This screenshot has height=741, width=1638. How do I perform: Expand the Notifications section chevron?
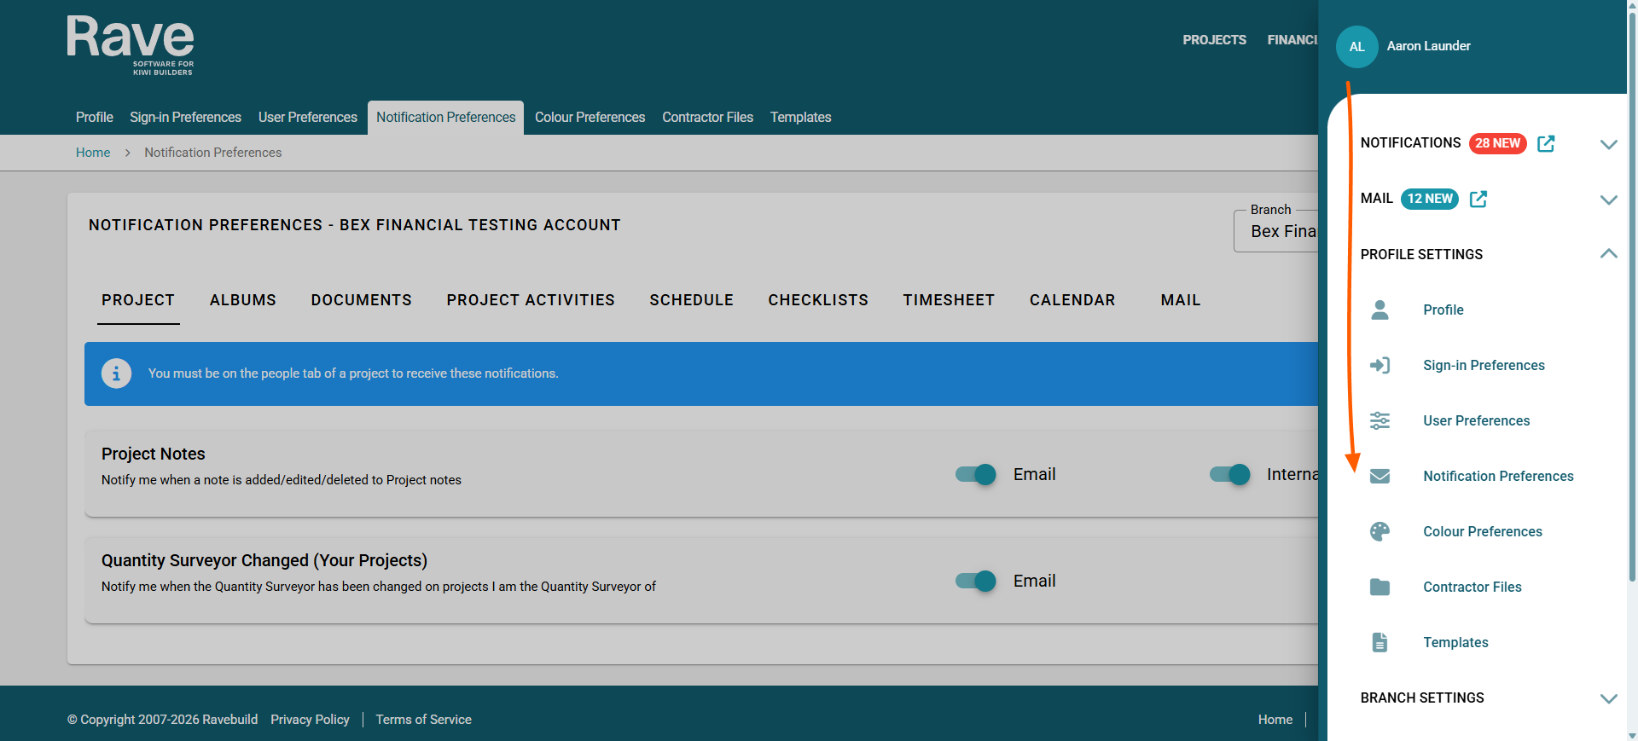1608,144
